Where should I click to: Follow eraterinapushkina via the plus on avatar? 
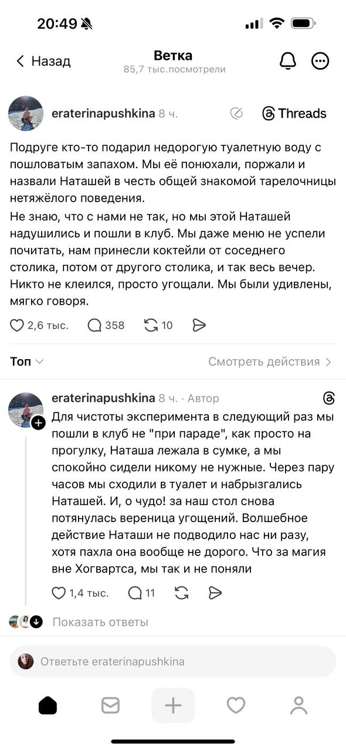coord(39,423)
